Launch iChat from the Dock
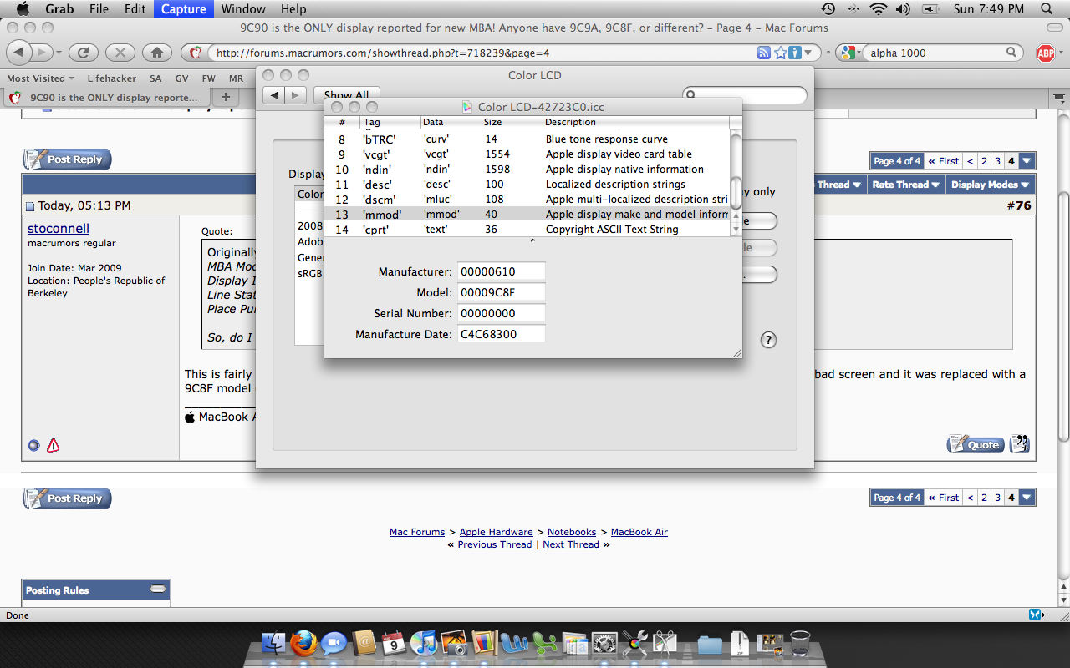The height and width of the screenshot is (668, 1070). [334, 643]
